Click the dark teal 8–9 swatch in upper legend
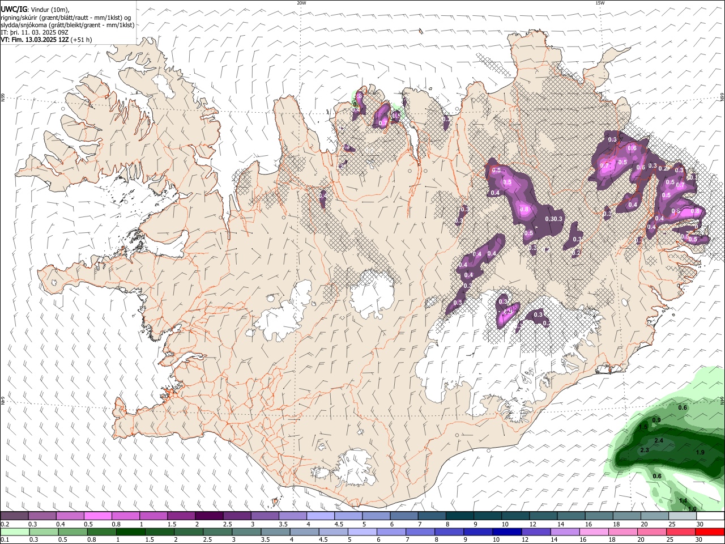This screenshot has height=544, width=725. 460,516
